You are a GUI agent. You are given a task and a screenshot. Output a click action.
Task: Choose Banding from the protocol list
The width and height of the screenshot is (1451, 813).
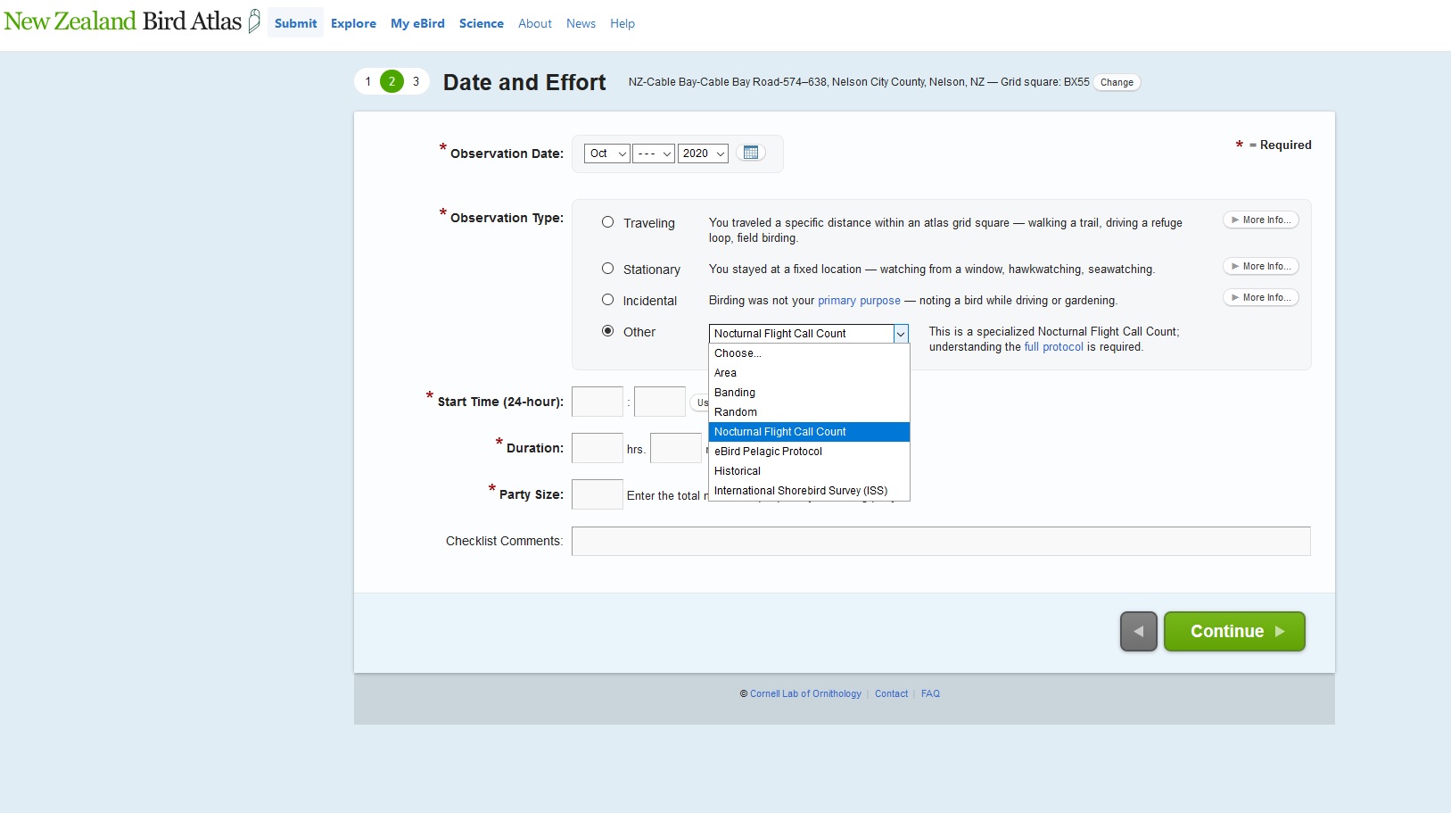735,393
